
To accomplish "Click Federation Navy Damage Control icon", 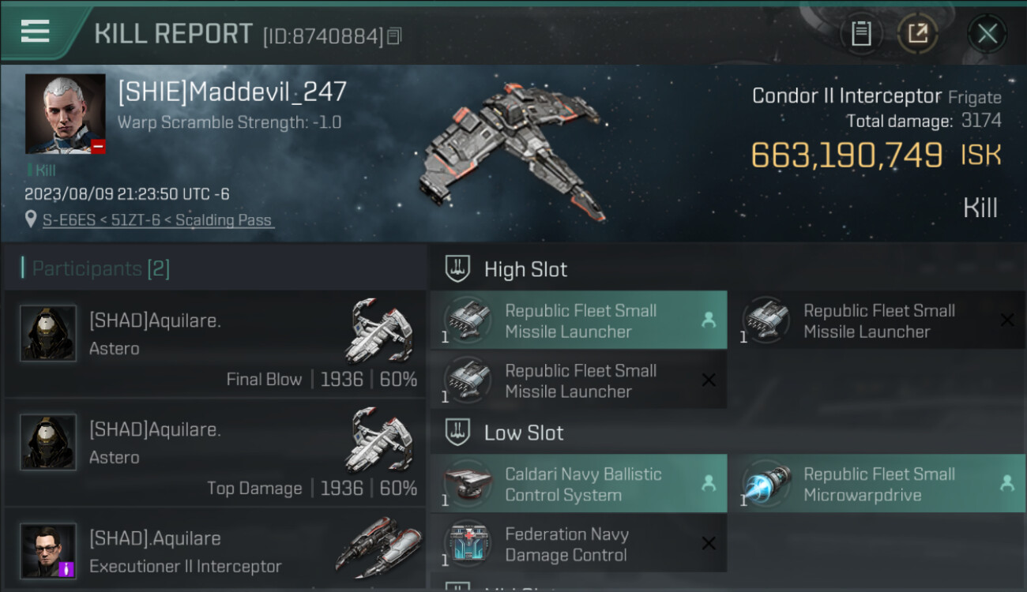I will [467, 544].
